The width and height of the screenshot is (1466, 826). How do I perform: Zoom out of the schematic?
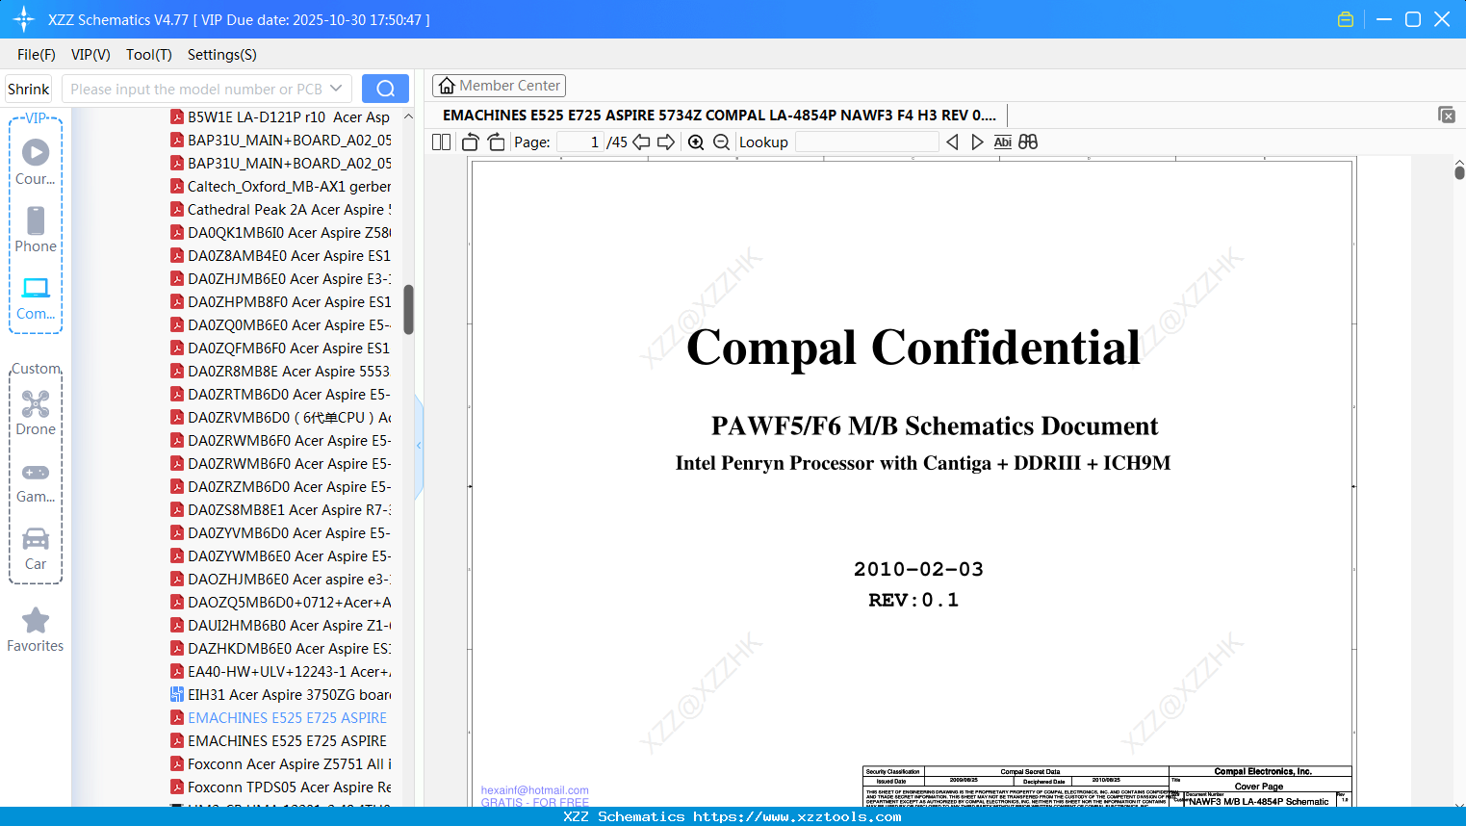(x=722, y=142)
